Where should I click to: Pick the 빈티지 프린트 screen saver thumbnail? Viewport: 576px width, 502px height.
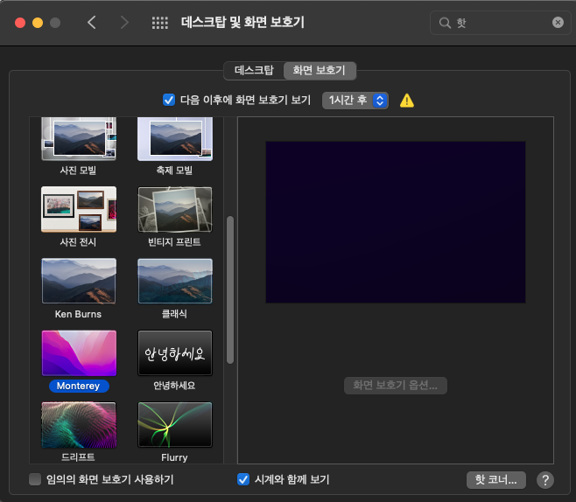click(175, 209)
